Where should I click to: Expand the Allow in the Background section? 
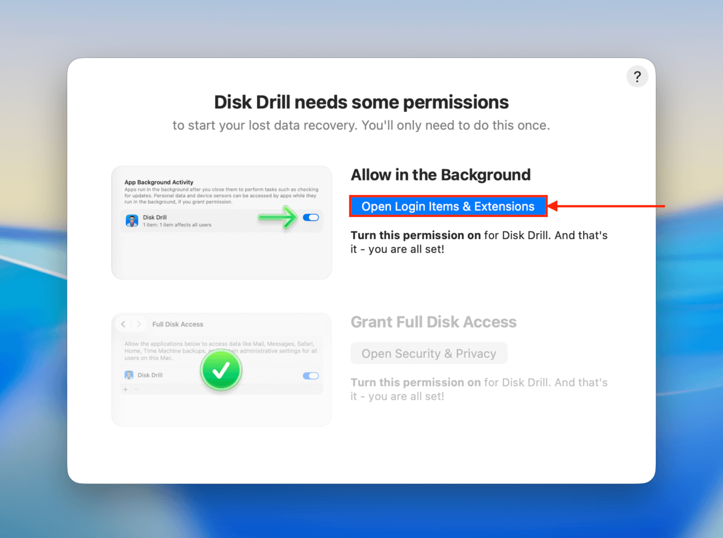click(x=441, y=175)
